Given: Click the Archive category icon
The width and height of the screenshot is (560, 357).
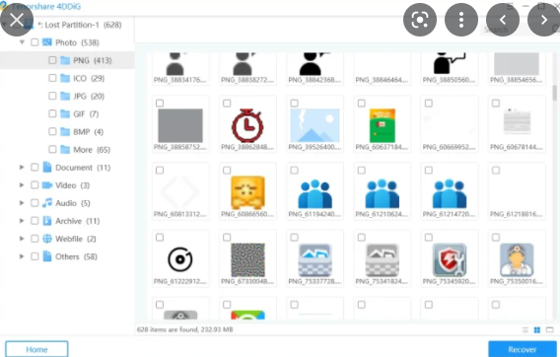Looking at the screenshot, I should coord(47,221).
